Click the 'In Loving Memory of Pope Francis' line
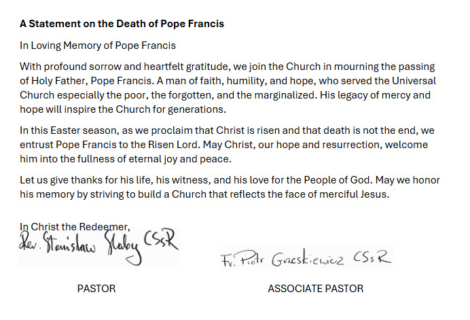 point(98,46)
